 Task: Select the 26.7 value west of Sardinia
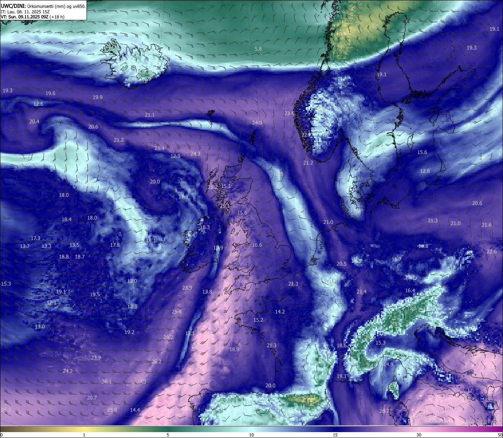[384, 411]
